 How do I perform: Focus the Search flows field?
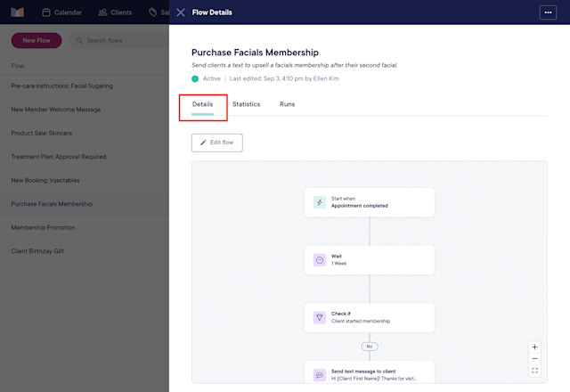click(x=120, y=40)
